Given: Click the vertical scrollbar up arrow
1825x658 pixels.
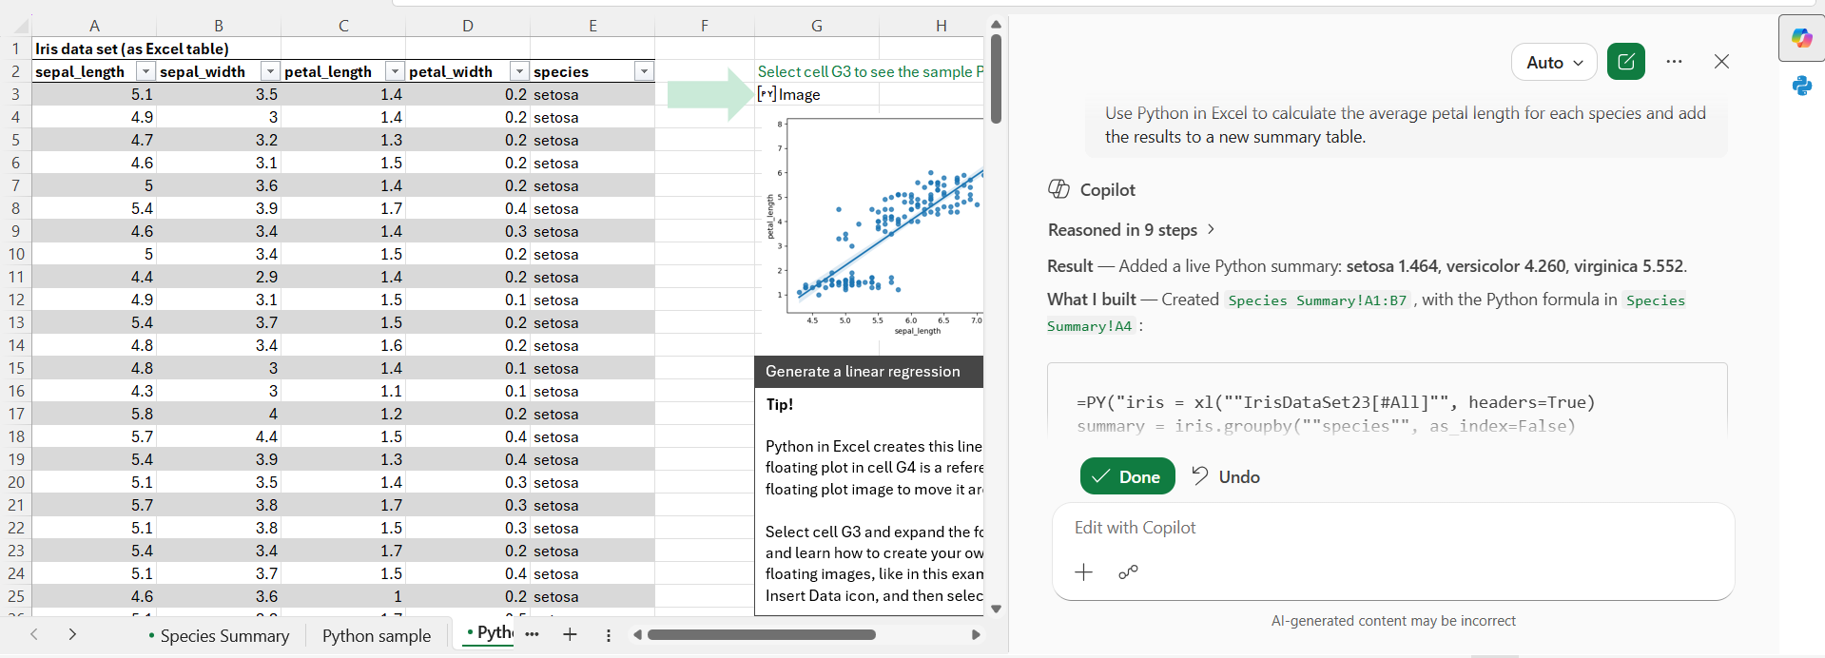Looking at the screenshot, I should pyautogui.click(x=996, y=25).
